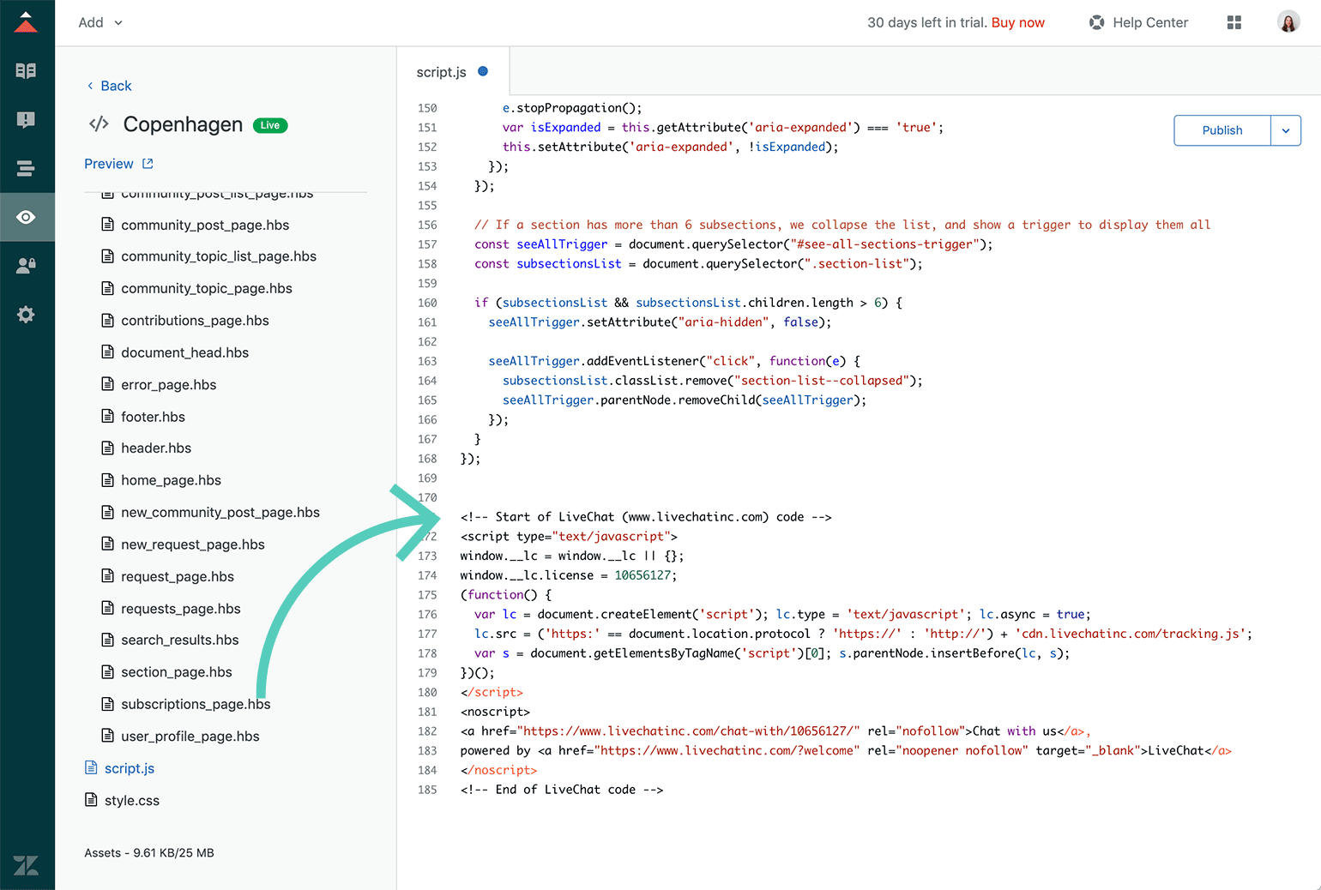1321x890 pixels.
Task: Click the code brackets icon beside Copenhagen
Action: click(99, 124)
